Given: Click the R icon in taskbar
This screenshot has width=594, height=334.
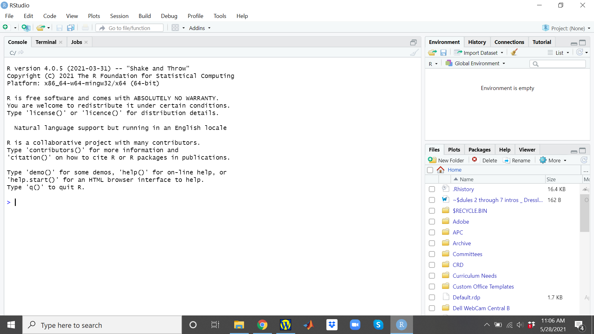Looking at the screenshot, I should click(402, 325).
